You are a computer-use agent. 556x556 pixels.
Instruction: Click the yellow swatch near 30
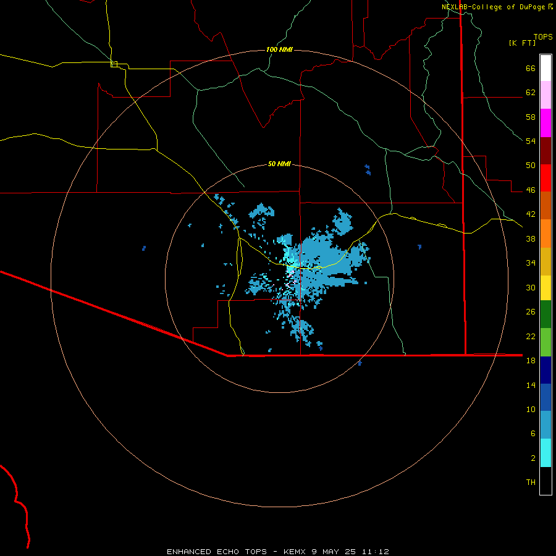pos(545,288)
